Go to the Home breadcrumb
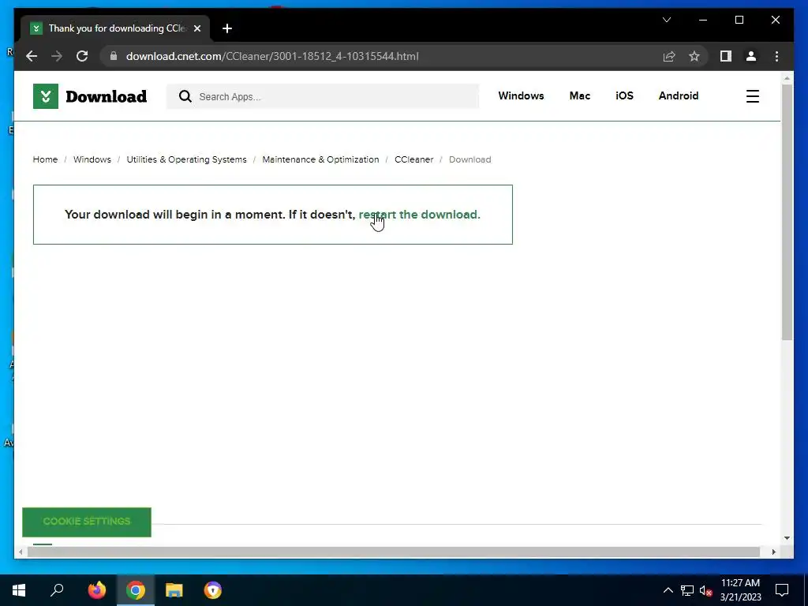 (x=45, y=159)
